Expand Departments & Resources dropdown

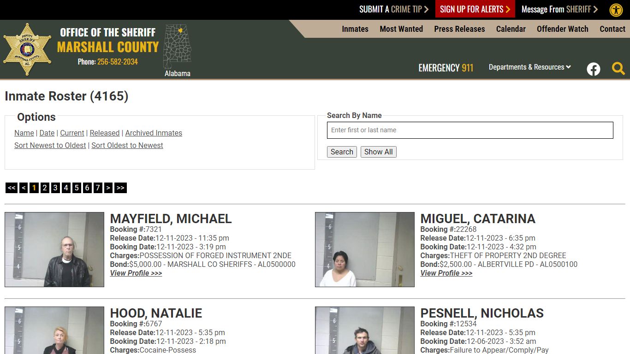(530, 67)
